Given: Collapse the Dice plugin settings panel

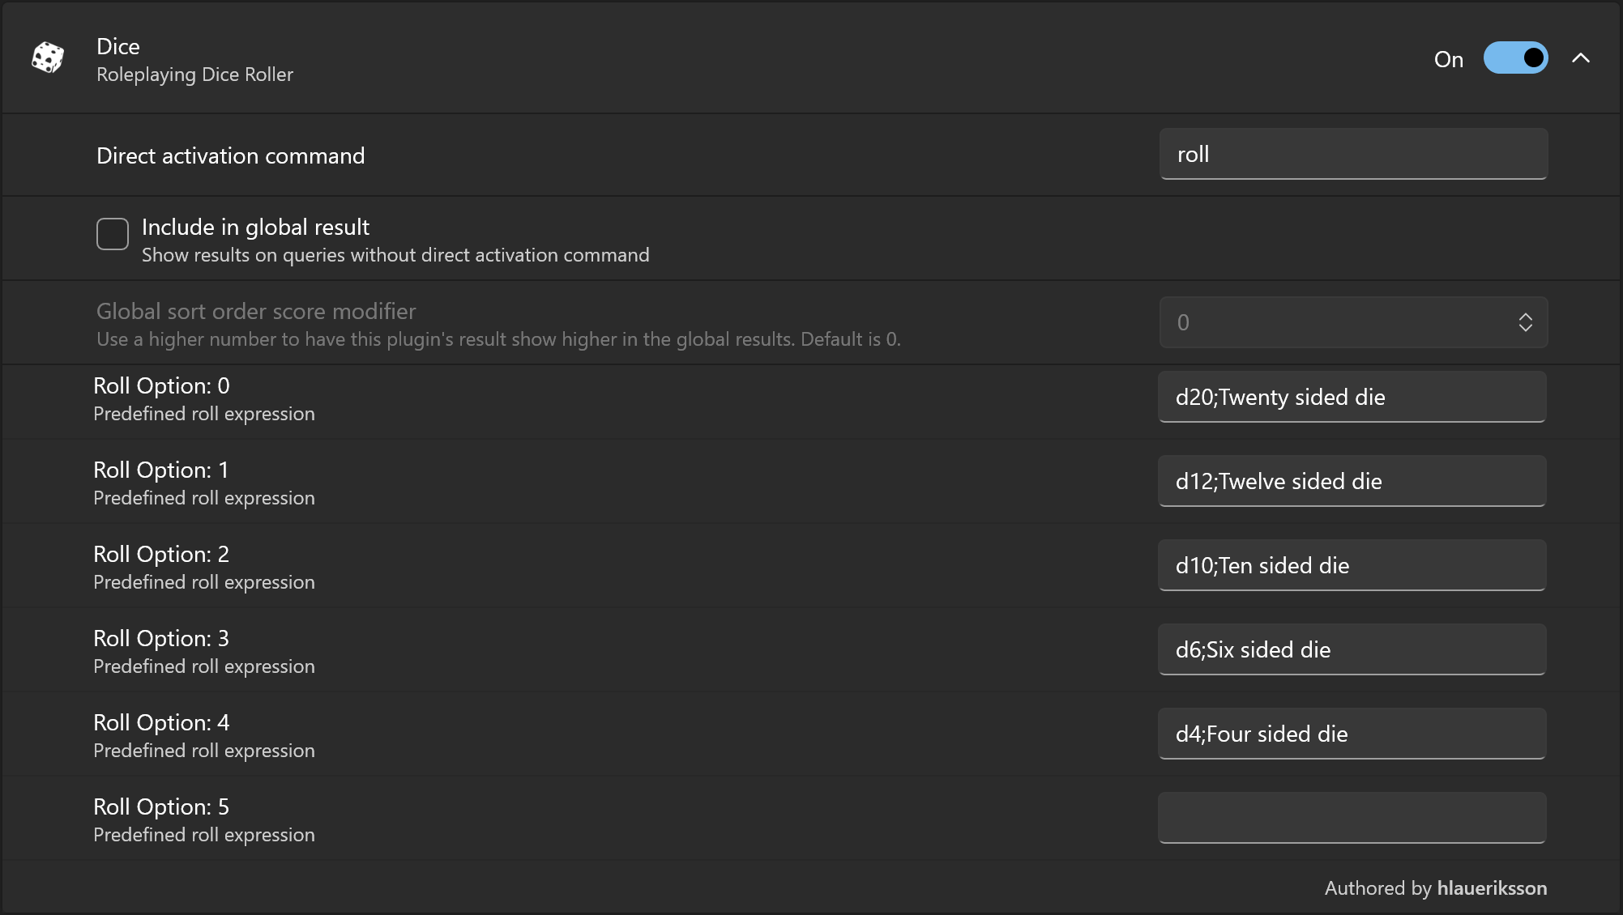Looking at the screenshot, I should click(x=1580, y=58).
